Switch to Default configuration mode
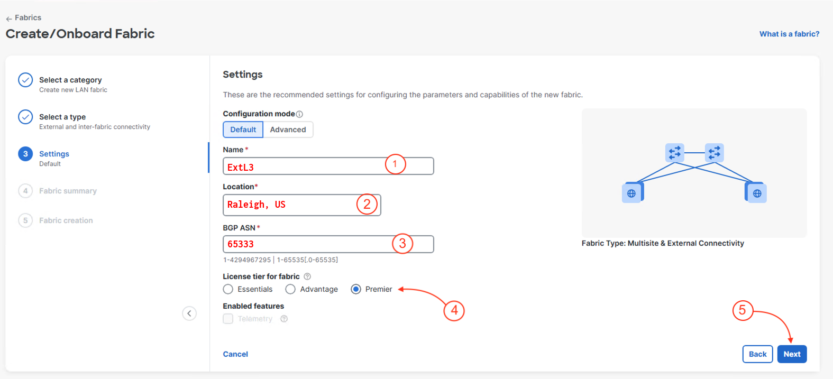Screen dimensions: 833x379 [243, 130]
